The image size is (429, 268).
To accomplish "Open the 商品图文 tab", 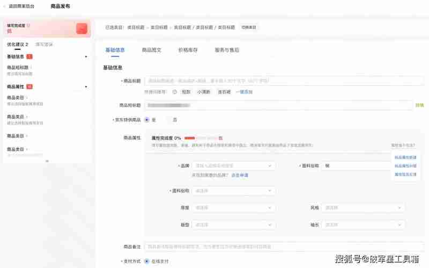I will coord(151,50).
